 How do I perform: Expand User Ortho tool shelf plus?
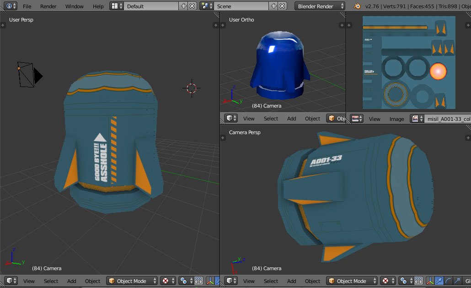223,25
